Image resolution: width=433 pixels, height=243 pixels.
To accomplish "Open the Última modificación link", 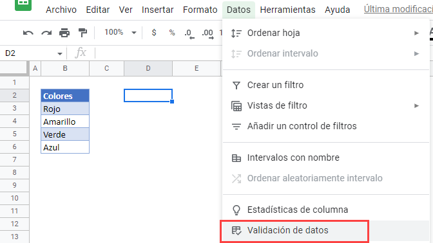I will pos(398,9).
